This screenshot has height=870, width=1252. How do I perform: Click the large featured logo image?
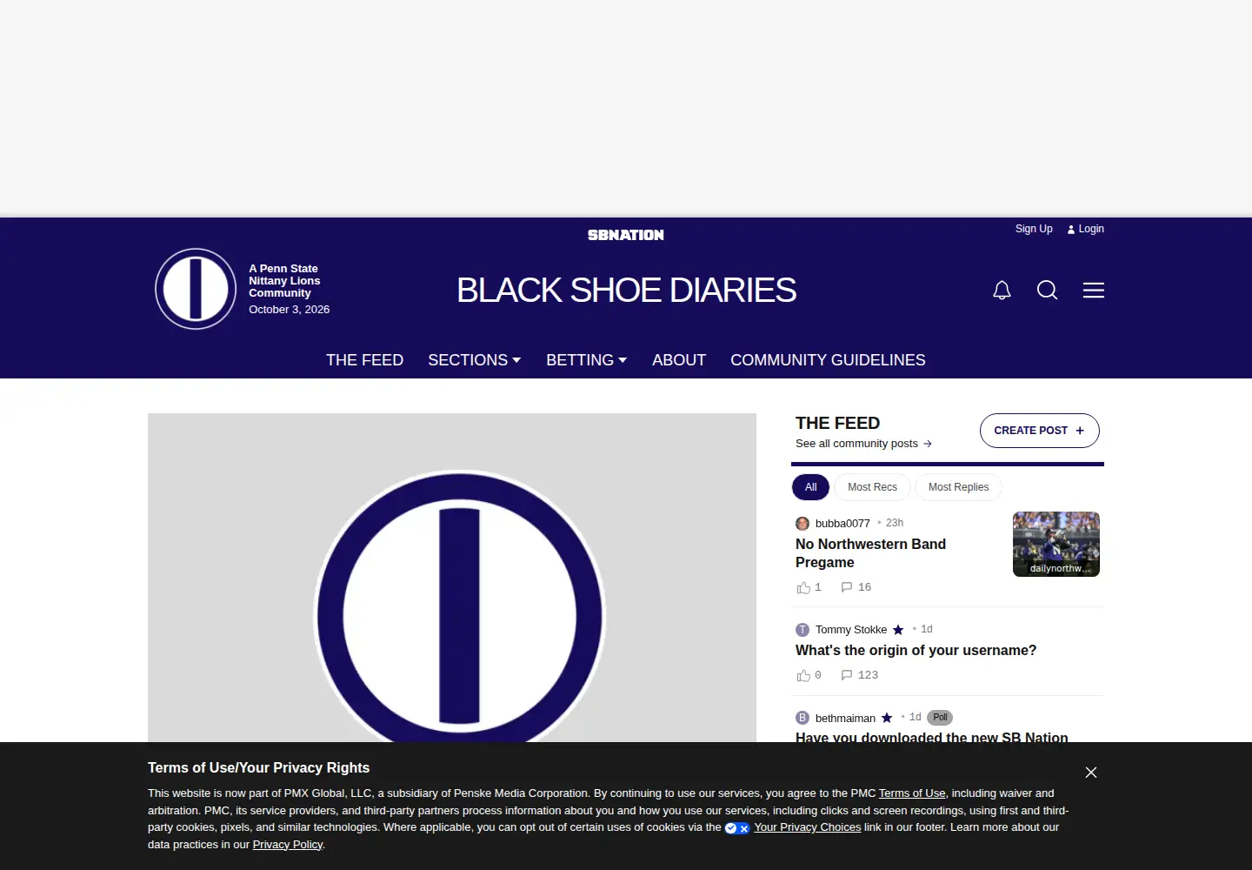(x=452, y=578)
